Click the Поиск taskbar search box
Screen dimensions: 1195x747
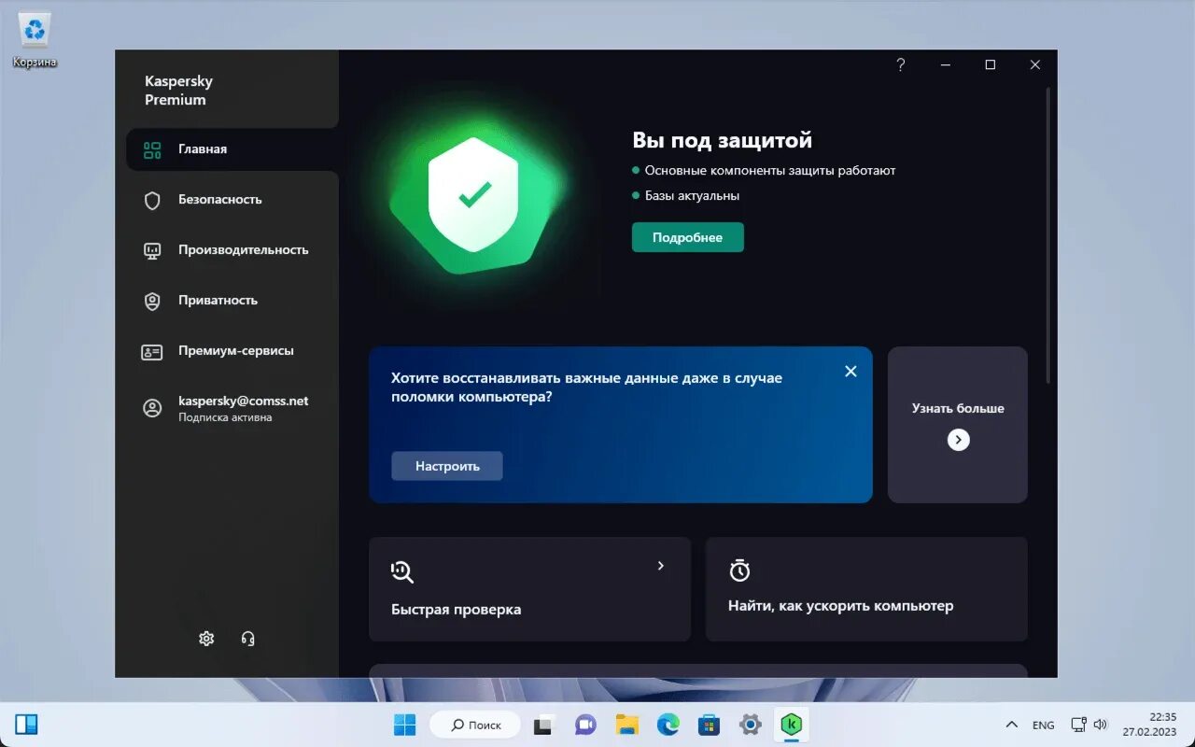point(476,725)
